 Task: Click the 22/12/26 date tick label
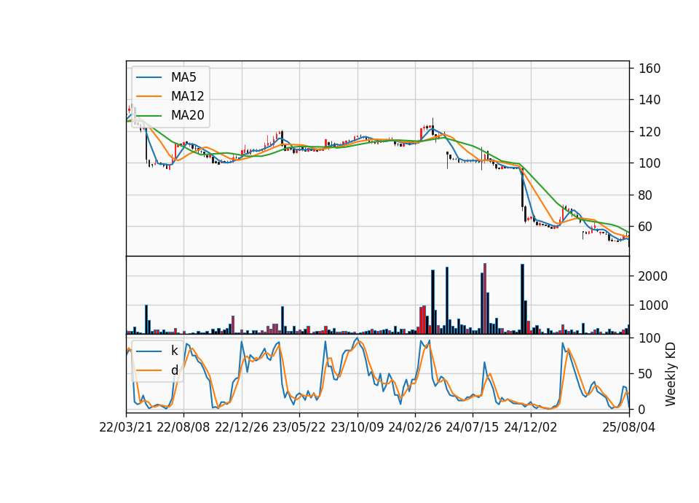pos(242,427)
